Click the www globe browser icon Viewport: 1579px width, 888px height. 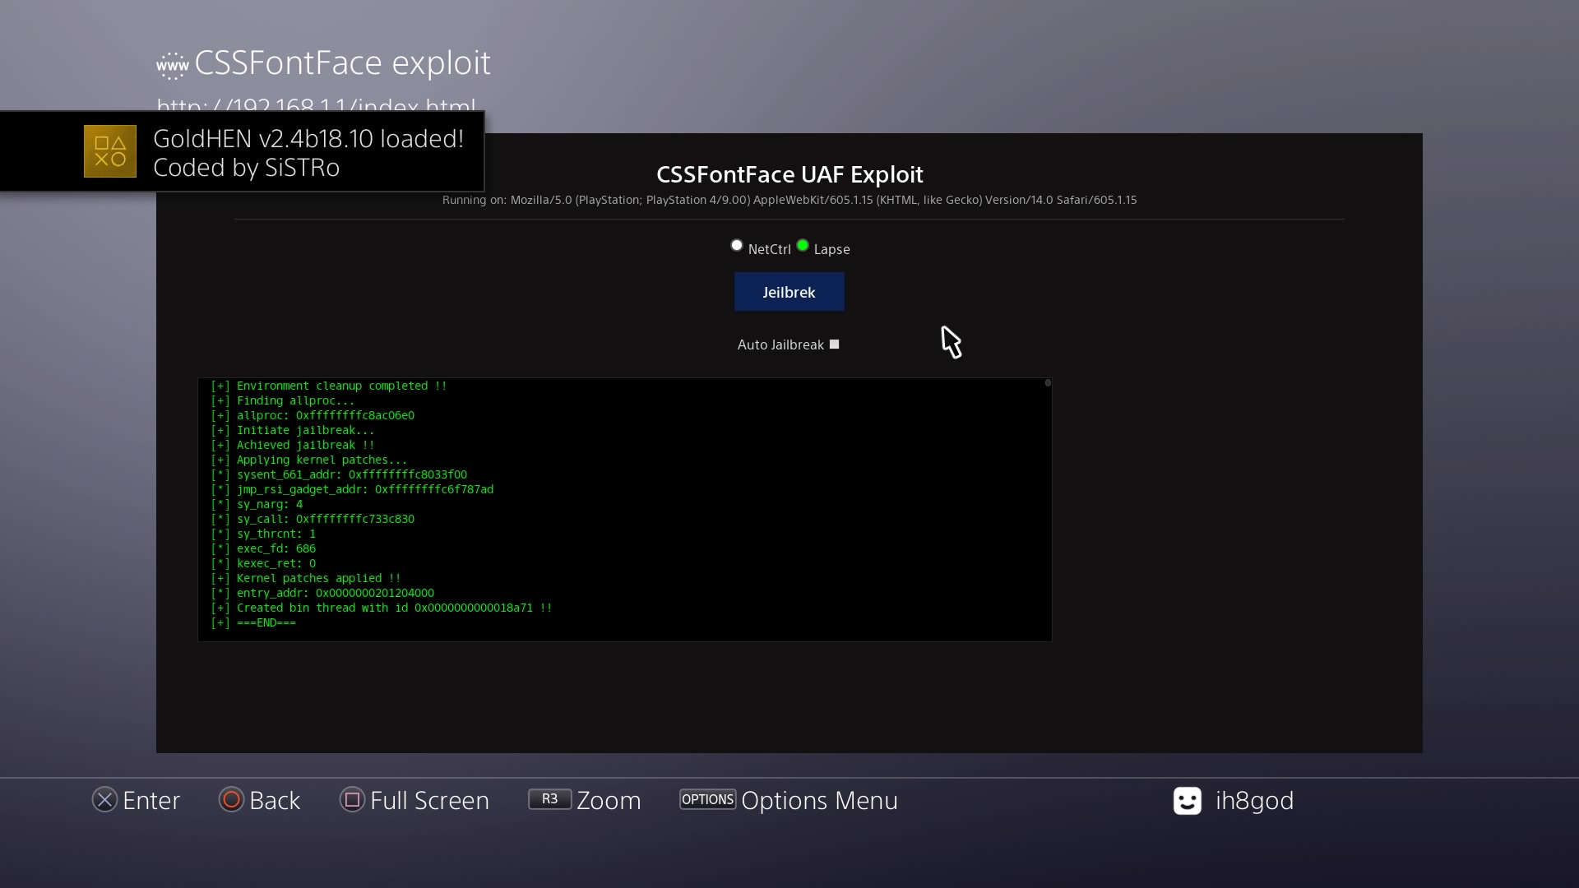coord(173,65)
